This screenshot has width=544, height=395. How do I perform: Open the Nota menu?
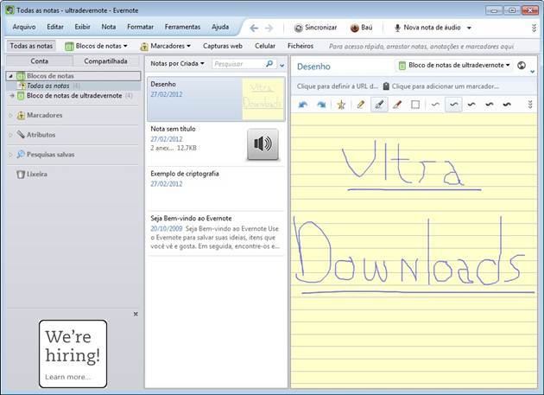[109, 27]
